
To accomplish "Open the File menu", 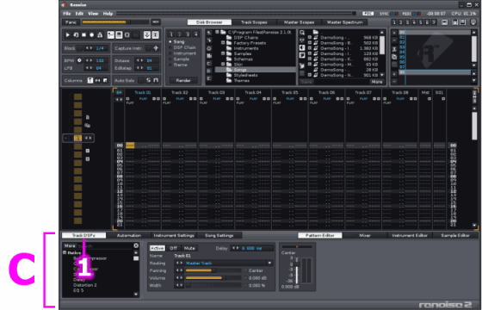I will 67,14.
